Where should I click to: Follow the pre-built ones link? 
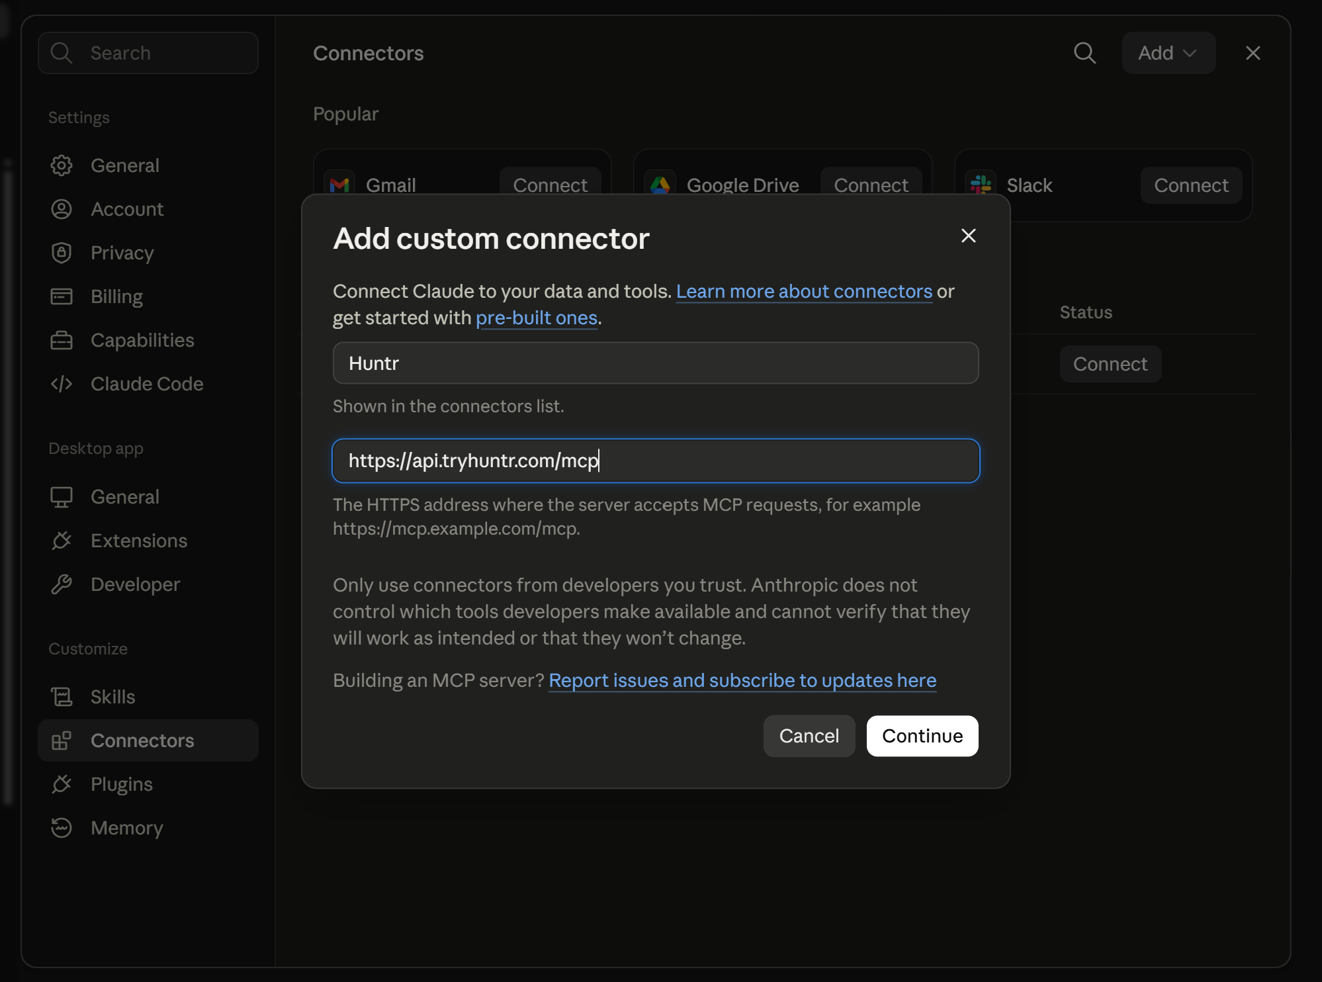537,318
